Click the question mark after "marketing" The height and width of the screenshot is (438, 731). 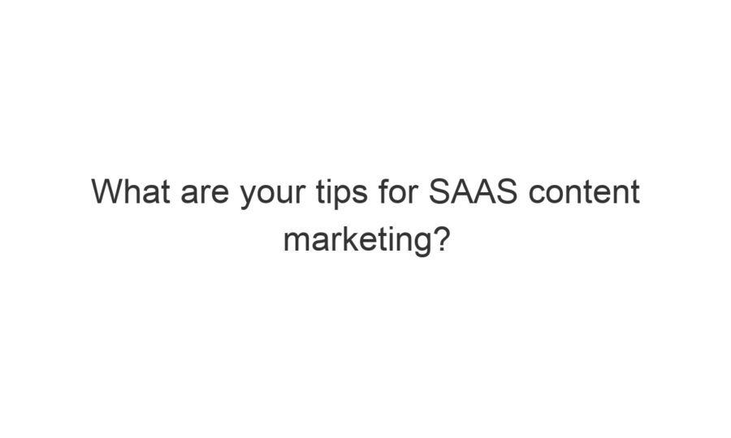click(x=439, y=238)
